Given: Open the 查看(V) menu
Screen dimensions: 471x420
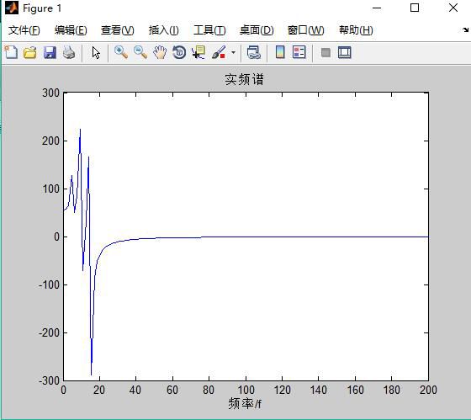Looking at the screenshot, I should click(x=118, y=30).
